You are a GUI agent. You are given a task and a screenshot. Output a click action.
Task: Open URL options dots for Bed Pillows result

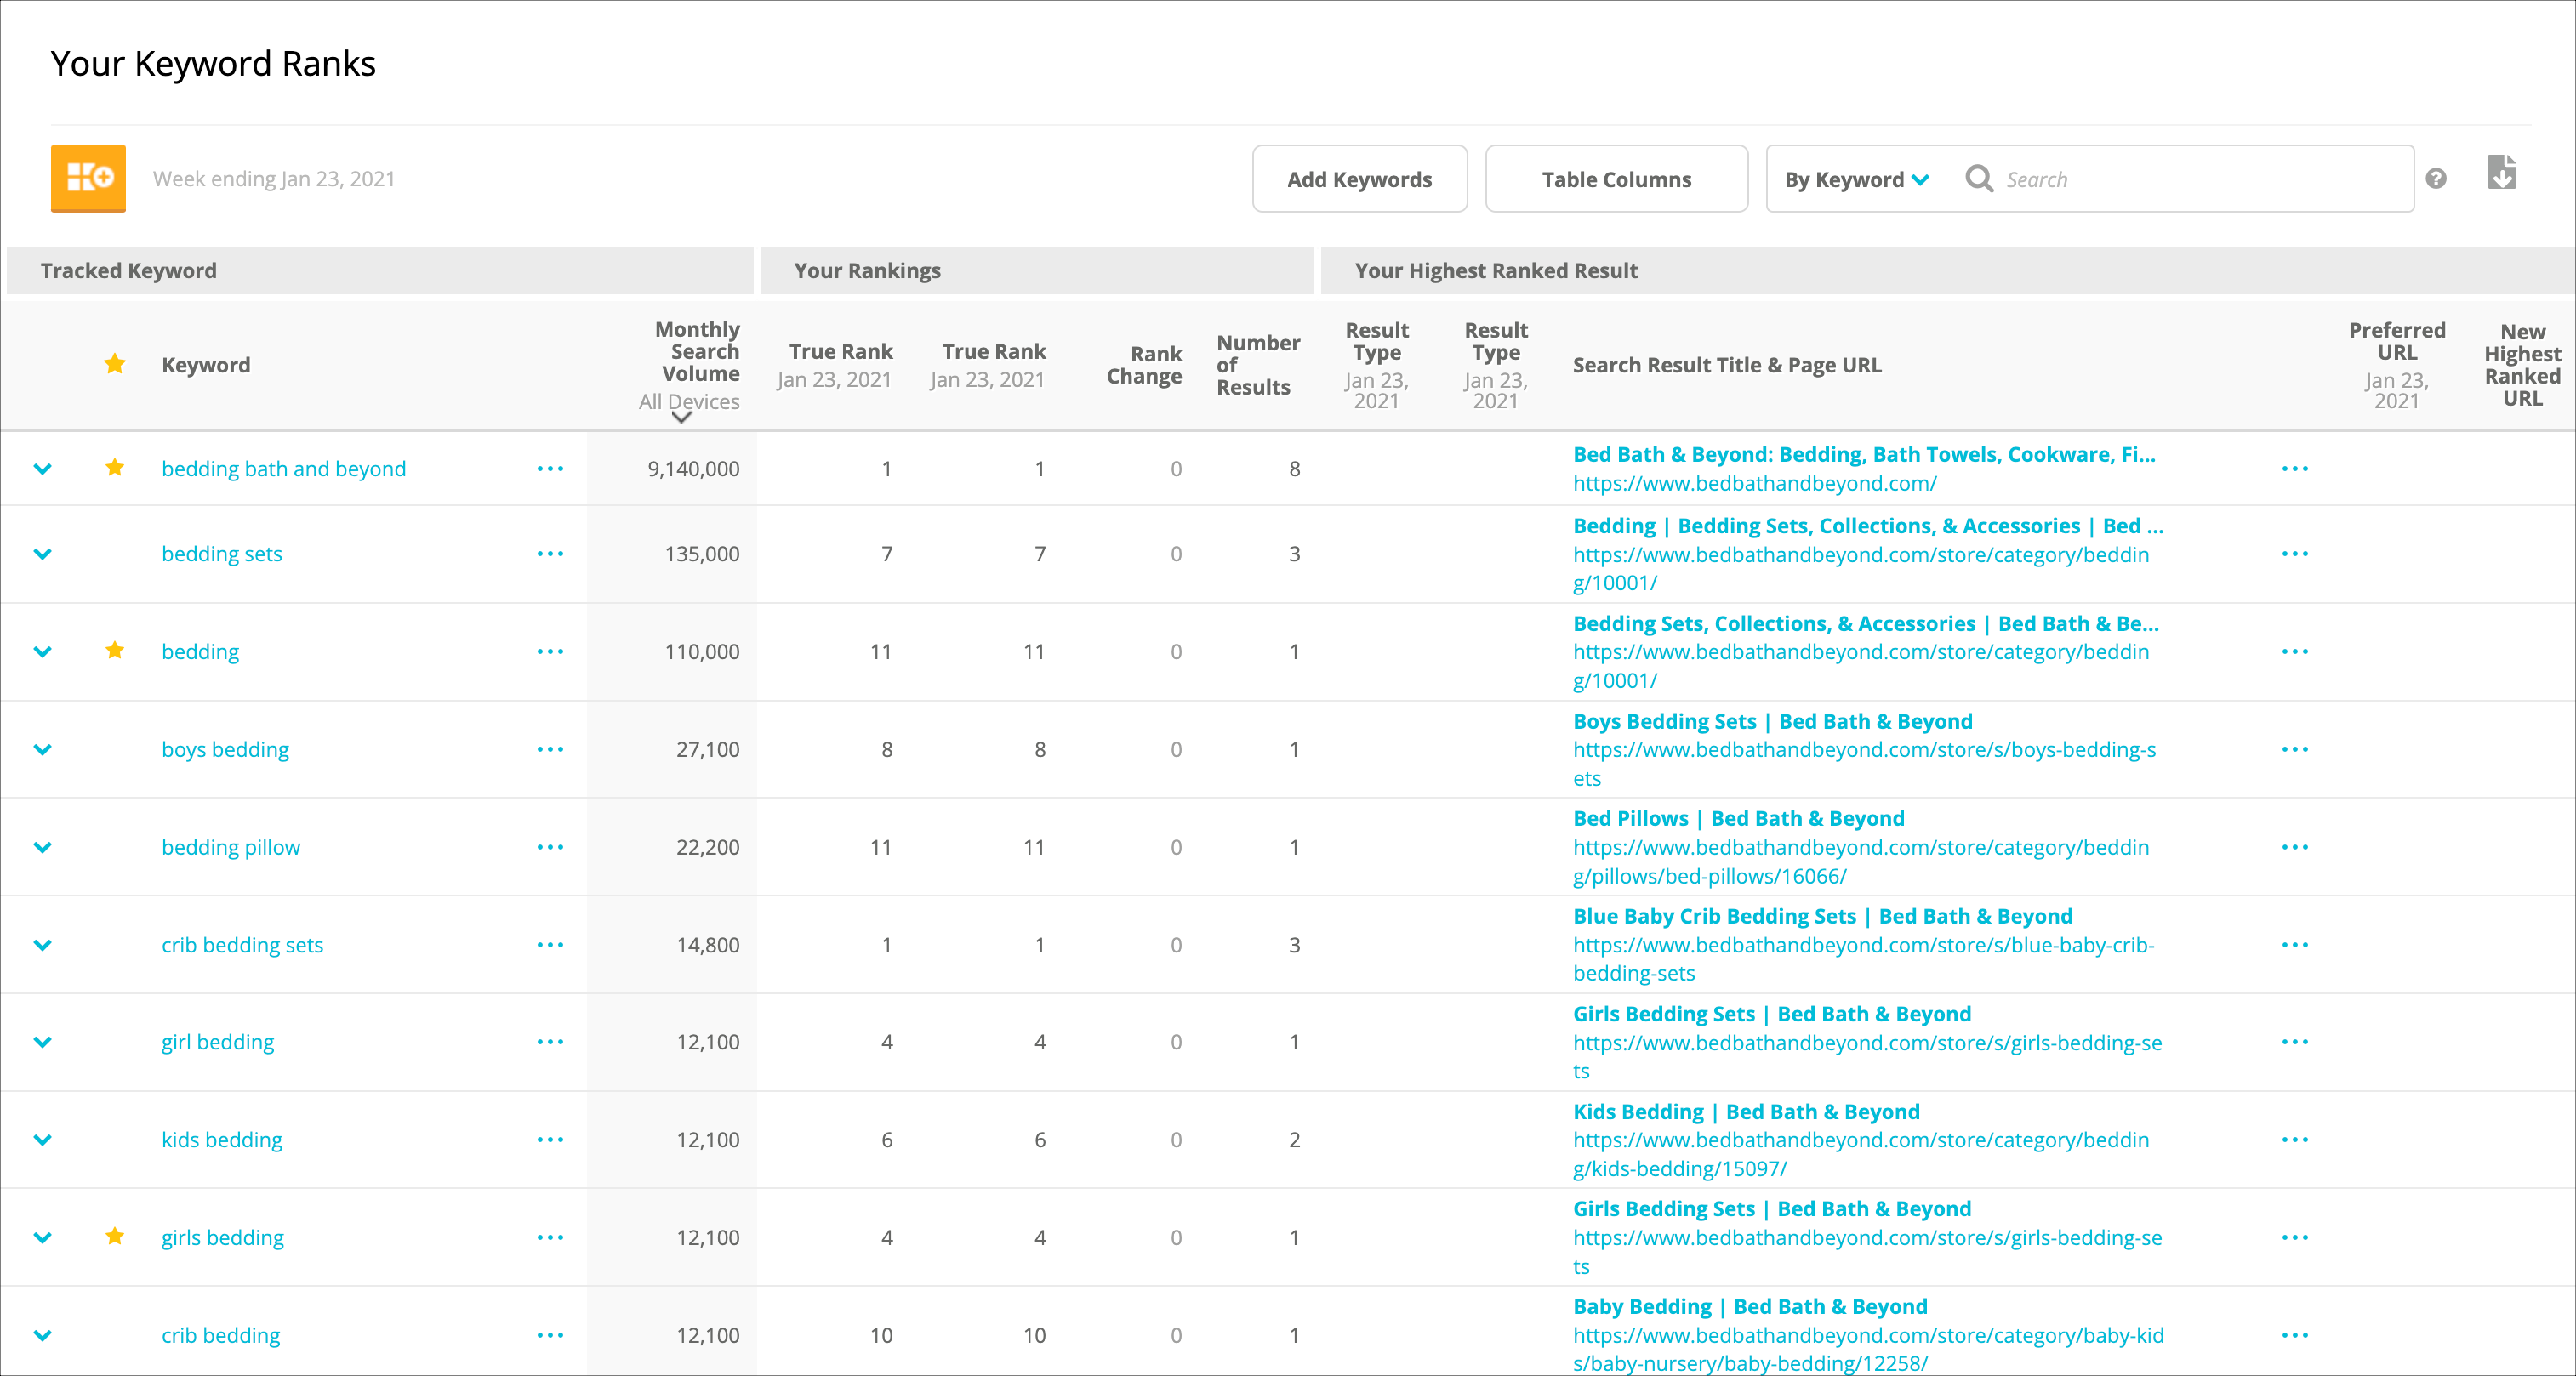tap(2295, 848)
